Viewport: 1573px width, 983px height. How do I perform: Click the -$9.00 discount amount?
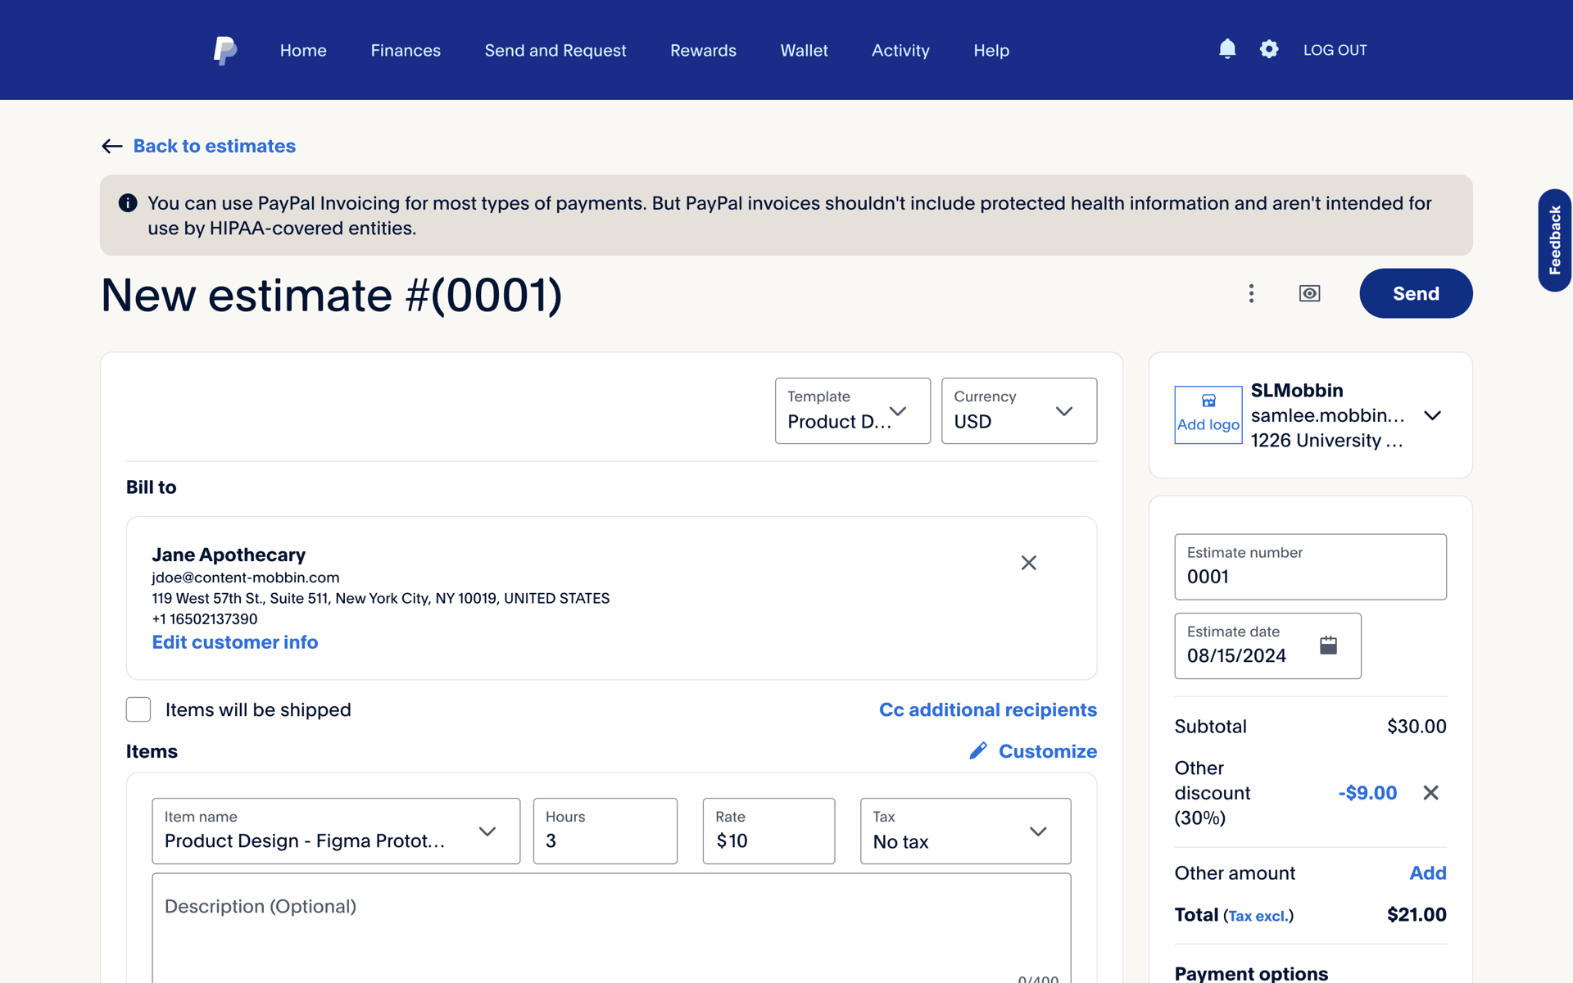click(x=1367, y=793)
